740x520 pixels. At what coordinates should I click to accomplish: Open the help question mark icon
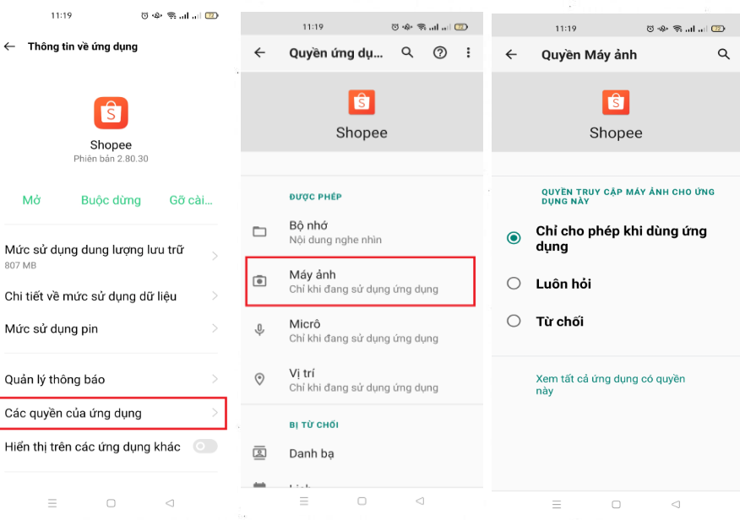click(439, 52)
